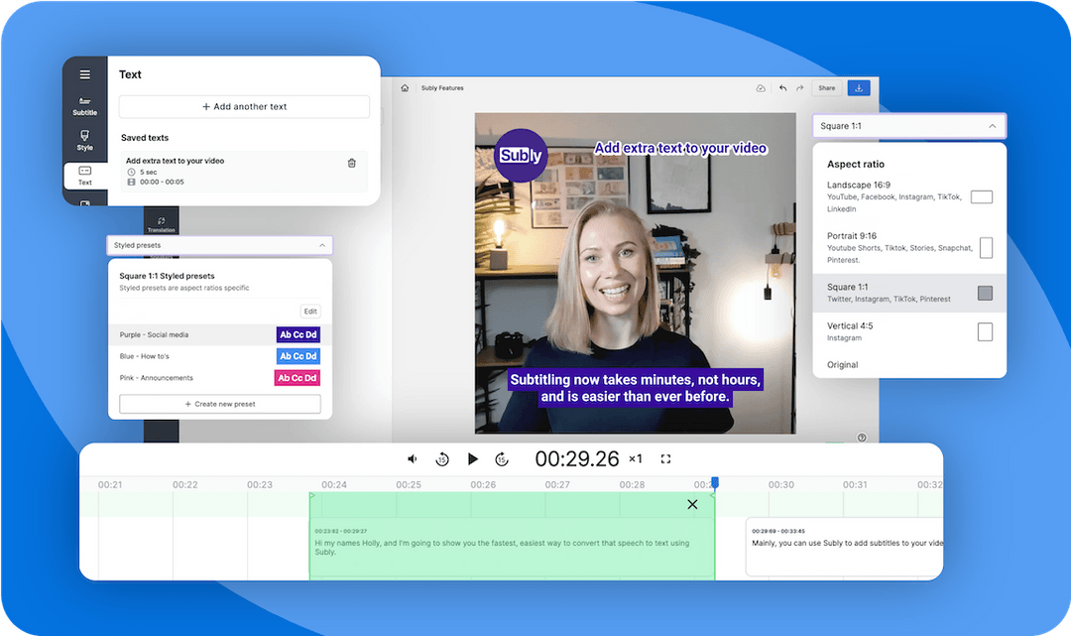Check the Portrait 9:16 aspect ratio option

[985, 248]
